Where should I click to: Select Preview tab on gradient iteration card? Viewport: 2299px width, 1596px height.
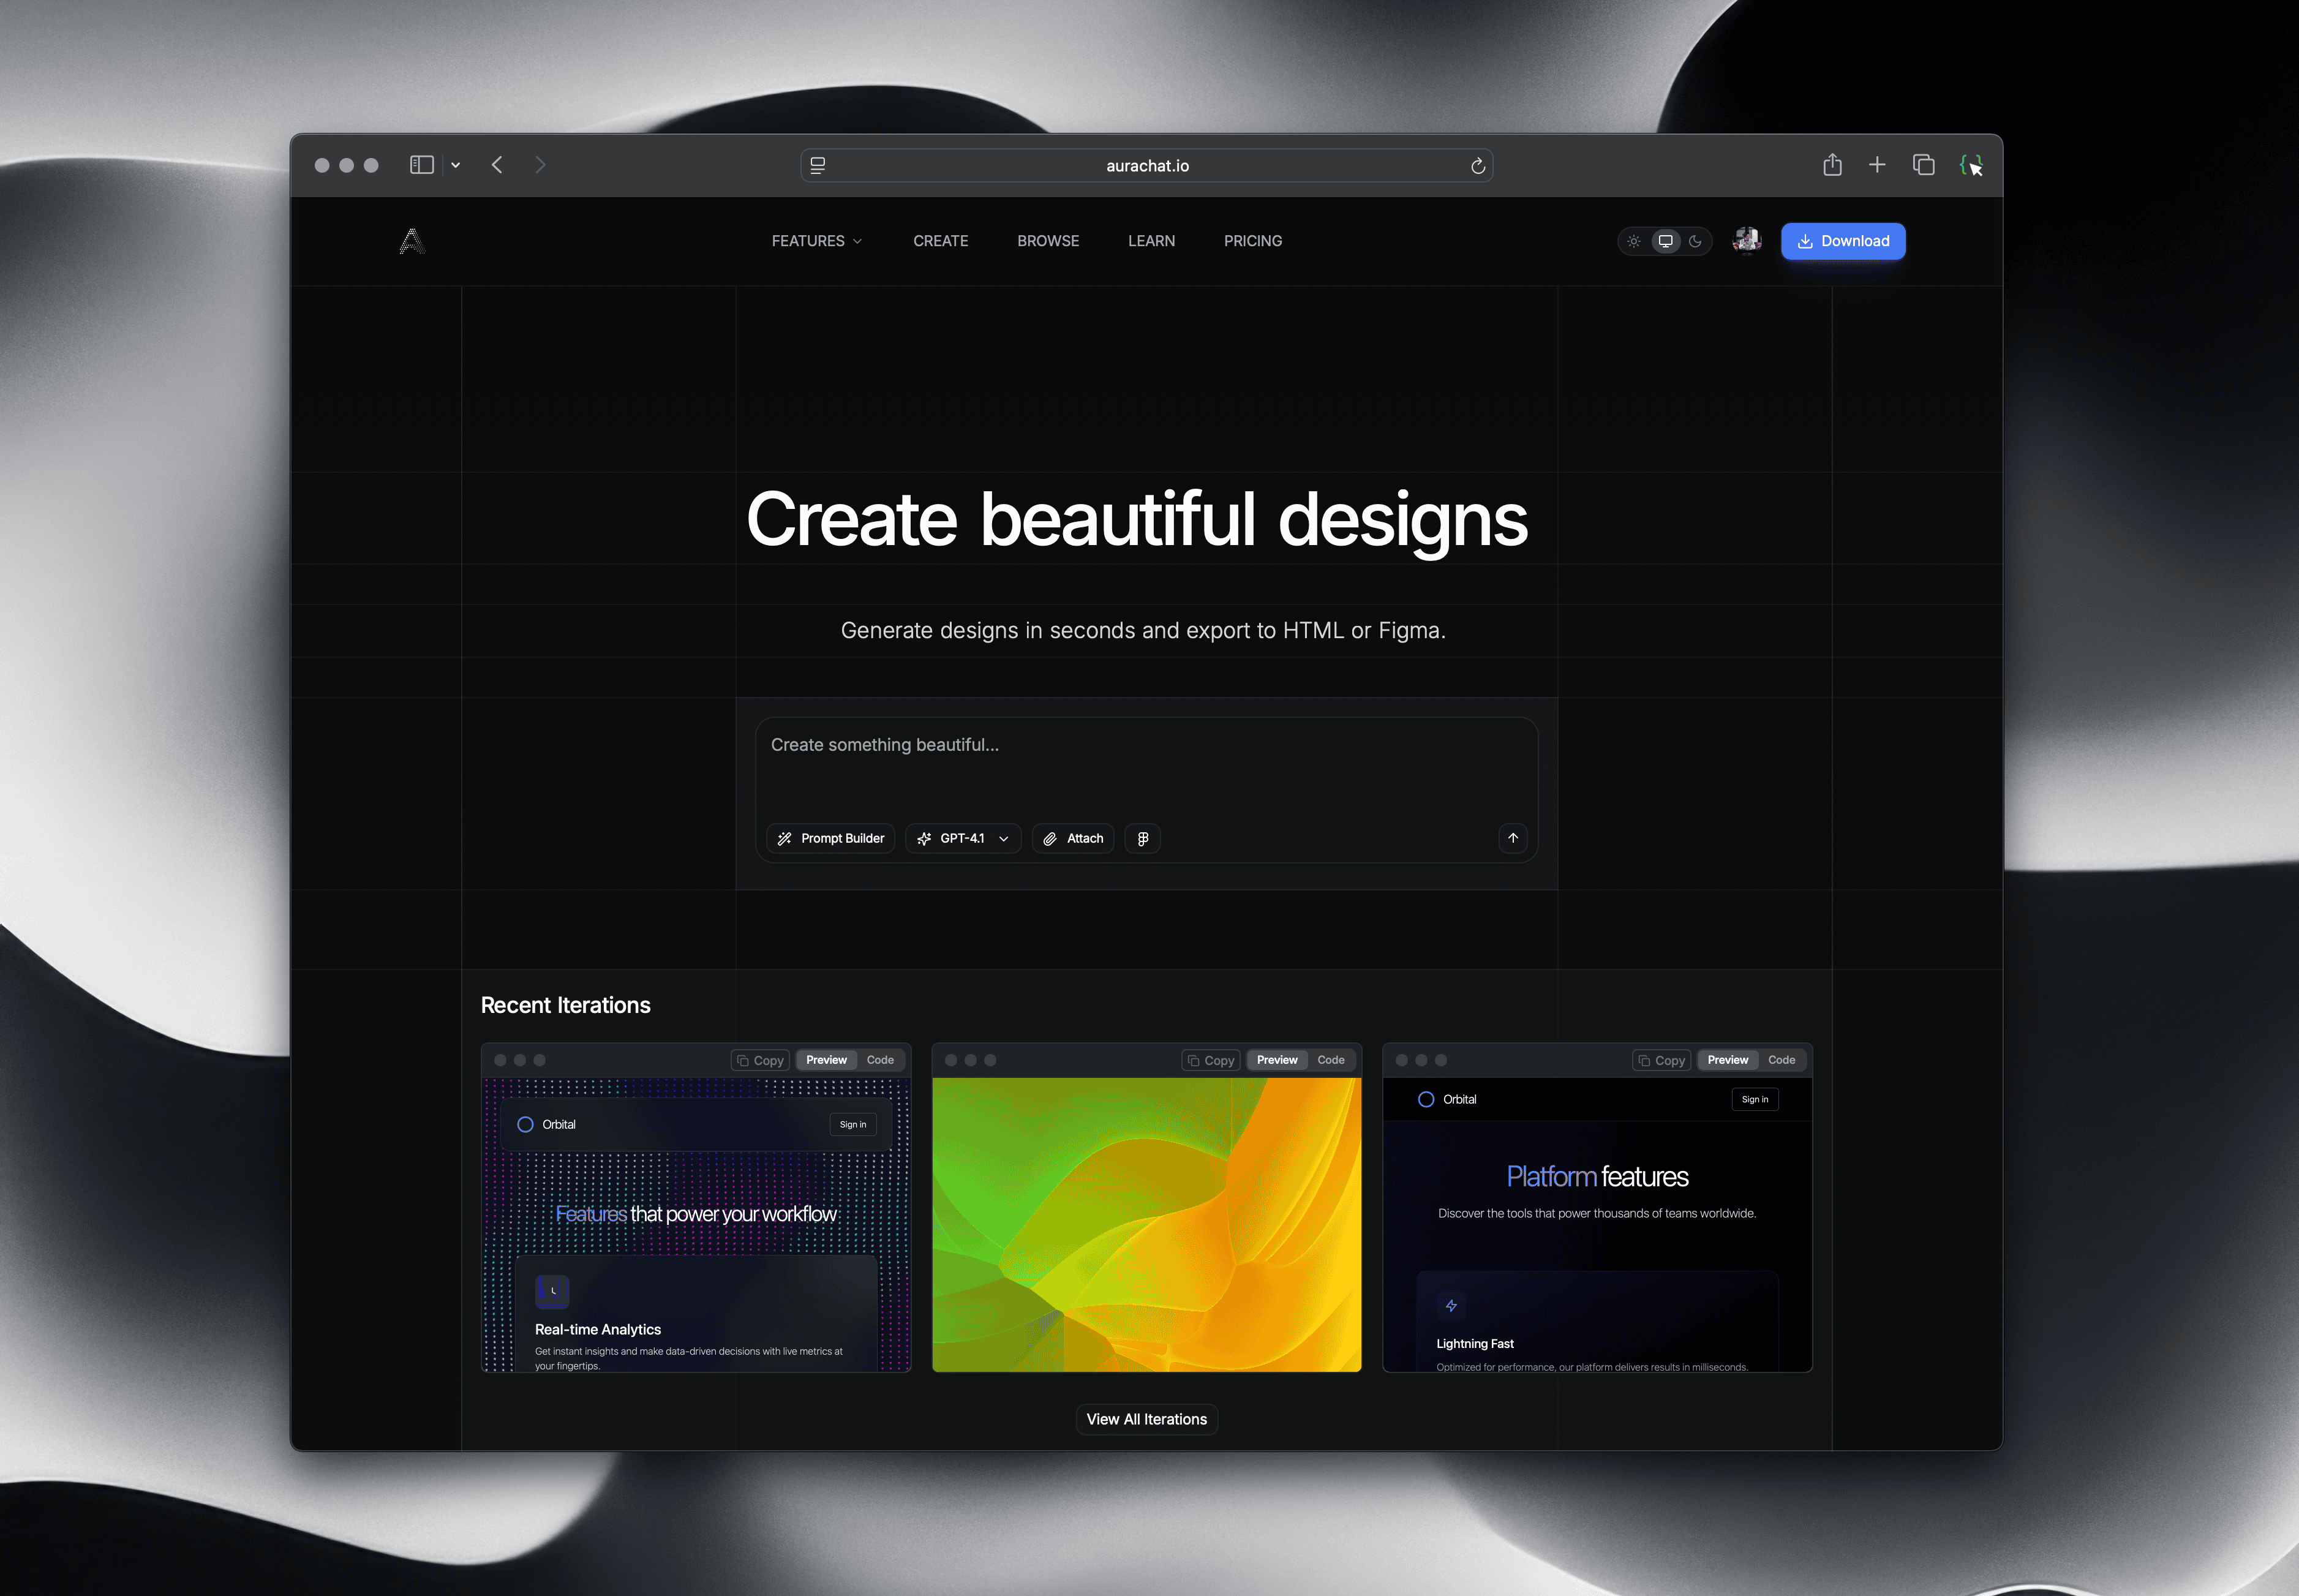[x=1277, y=1060]
